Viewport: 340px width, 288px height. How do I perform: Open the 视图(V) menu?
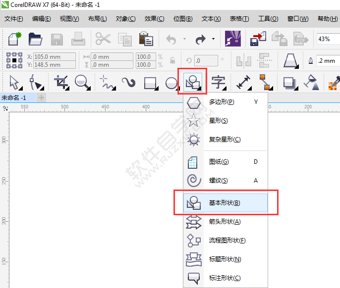tap(69, 19)
